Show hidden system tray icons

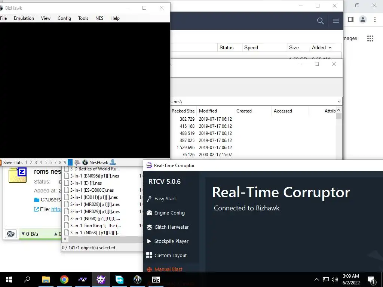[316, 280]
